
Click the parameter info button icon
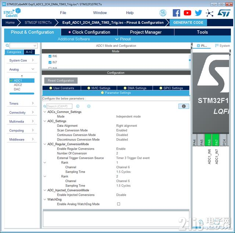[x=184, y=106]
